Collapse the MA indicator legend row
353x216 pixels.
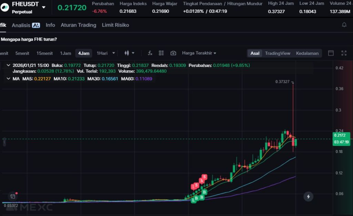[8, 79]
